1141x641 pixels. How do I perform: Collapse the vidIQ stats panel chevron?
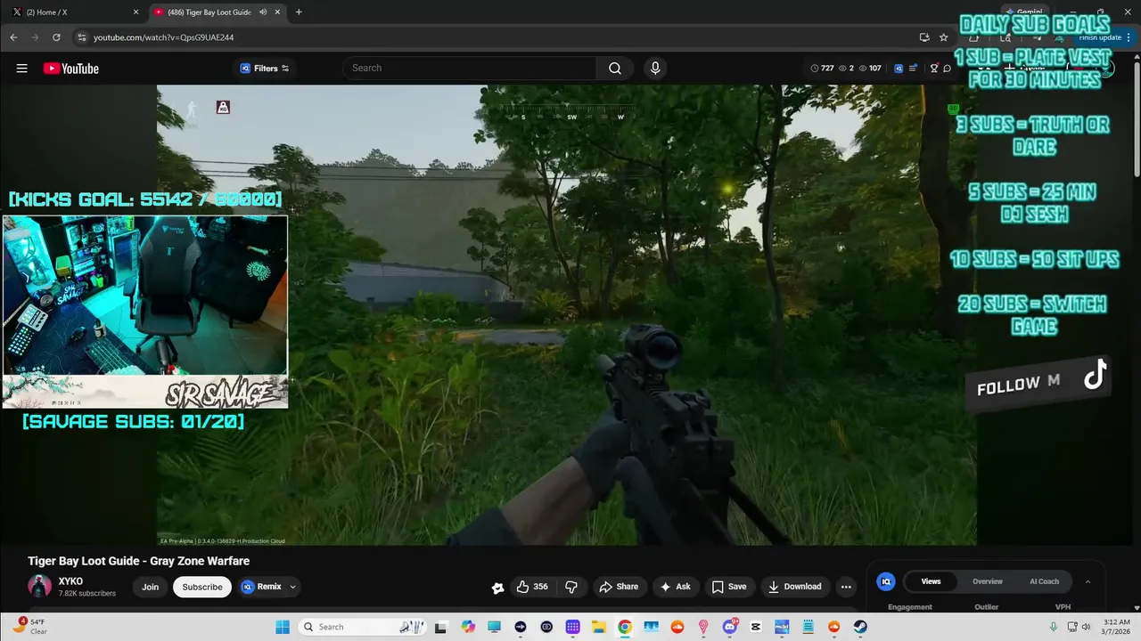(x=1088, y=581)
